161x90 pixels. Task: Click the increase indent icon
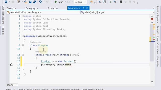[x=115, y=2]
